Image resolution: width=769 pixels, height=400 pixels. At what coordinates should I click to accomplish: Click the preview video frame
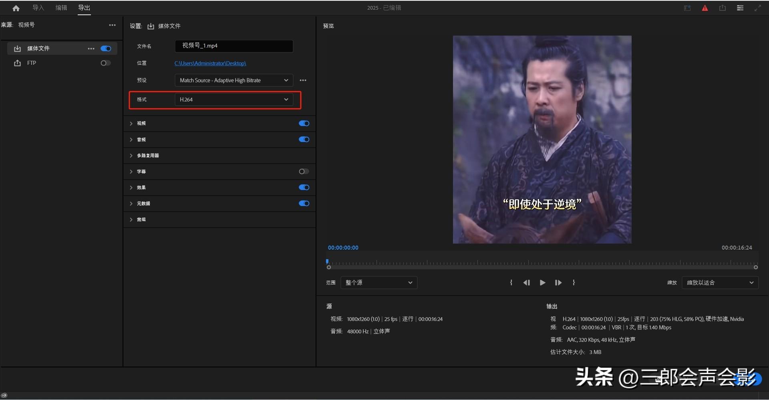[x=542, y=140]
